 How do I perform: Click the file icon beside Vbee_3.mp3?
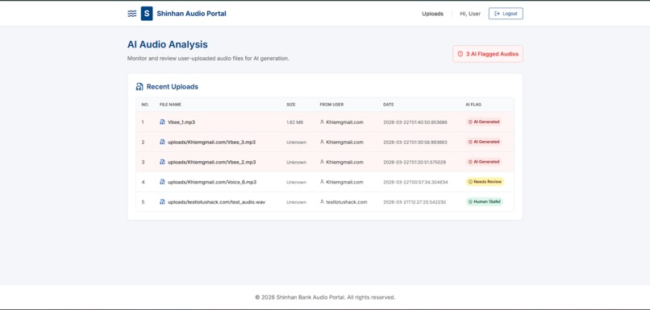163,142
